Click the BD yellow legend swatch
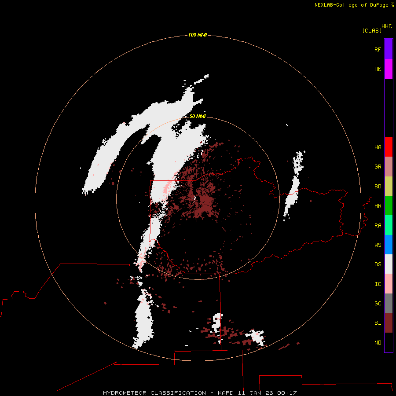Viewport: 396px width, 396px height. 389,187
